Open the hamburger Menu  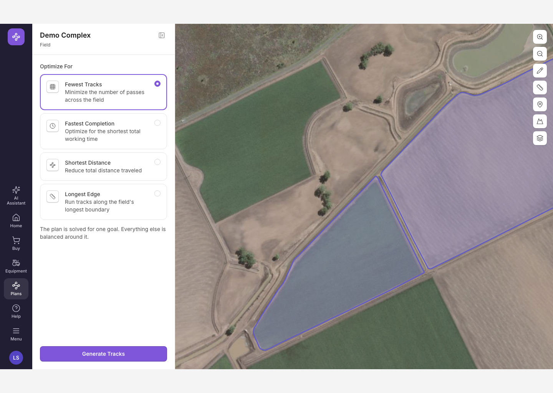(16, 334)
